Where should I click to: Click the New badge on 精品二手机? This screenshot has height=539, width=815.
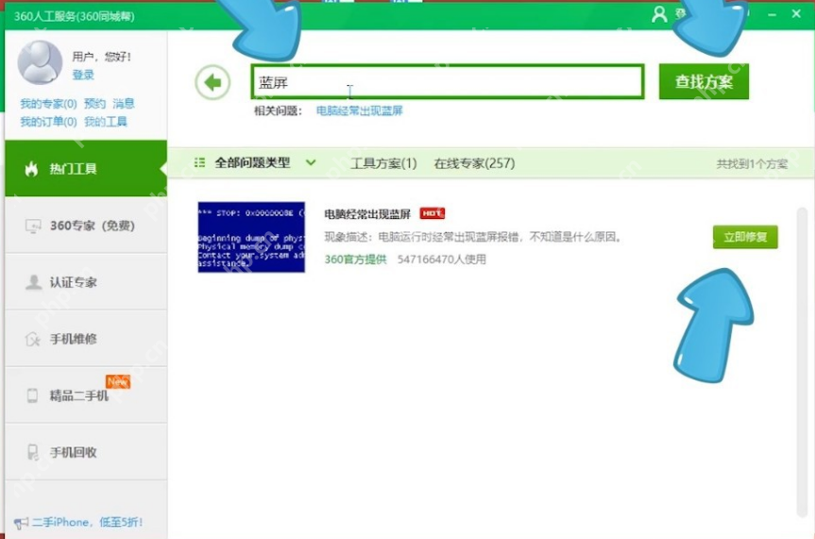pos(118,381)
